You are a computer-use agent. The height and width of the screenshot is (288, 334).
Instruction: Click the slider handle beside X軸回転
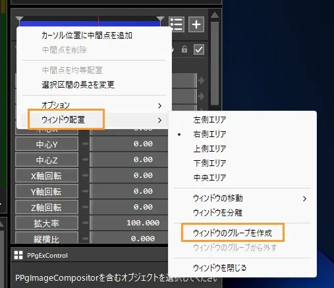(x=85, y=175)
